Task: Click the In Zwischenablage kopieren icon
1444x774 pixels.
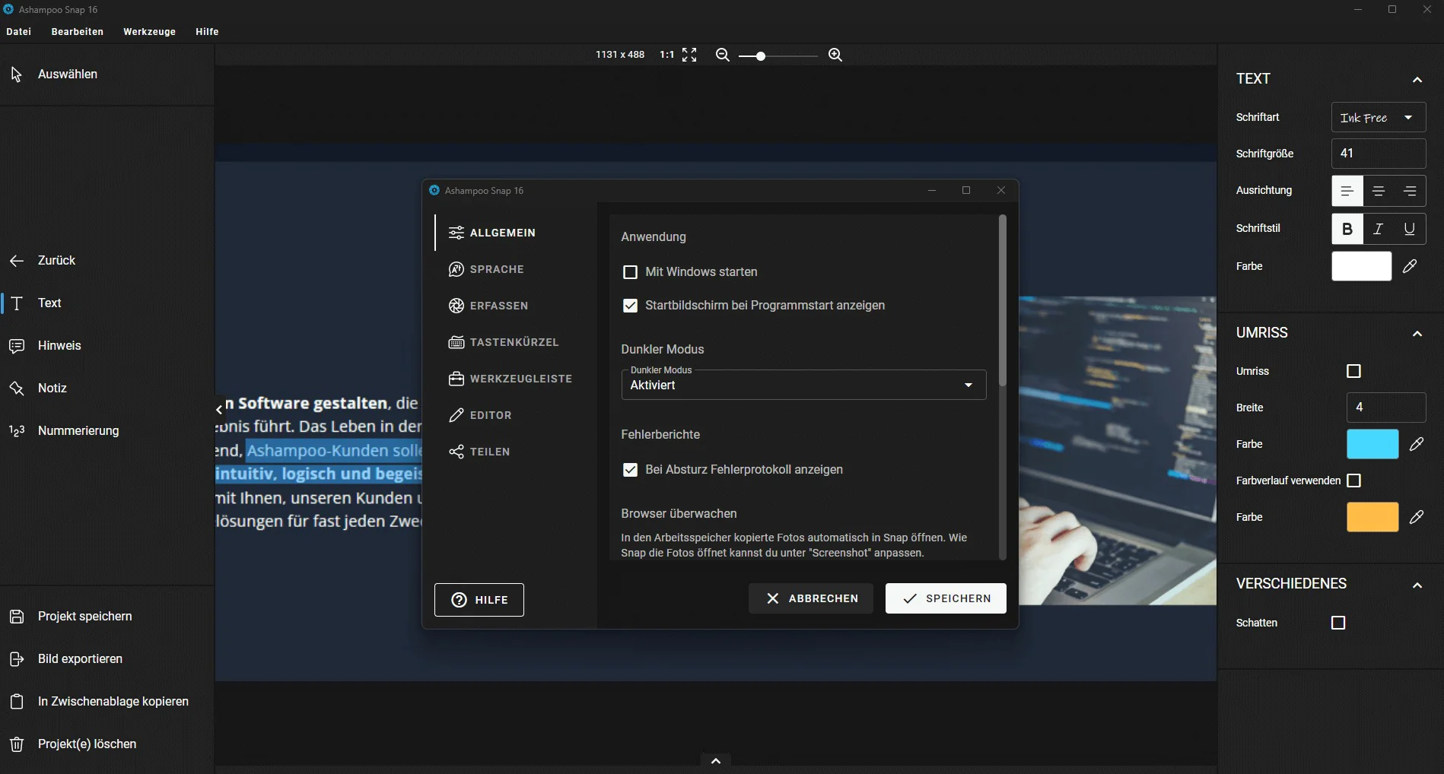Action: (x=17, y=702)
